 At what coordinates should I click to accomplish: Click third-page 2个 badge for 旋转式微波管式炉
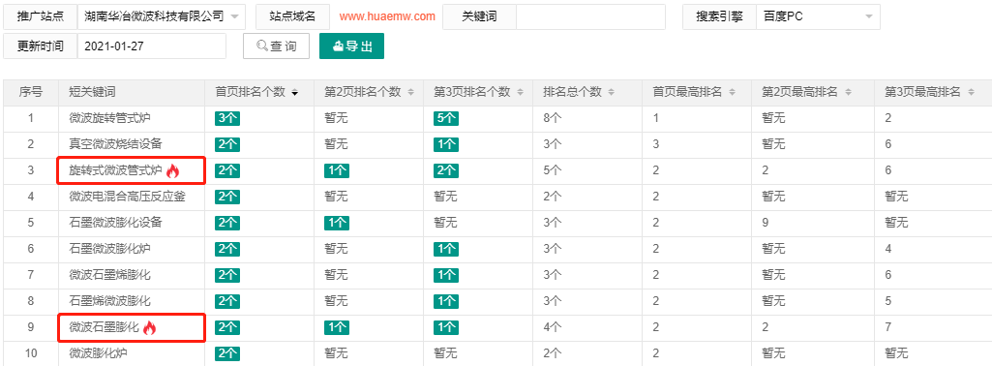click(447, 170)
